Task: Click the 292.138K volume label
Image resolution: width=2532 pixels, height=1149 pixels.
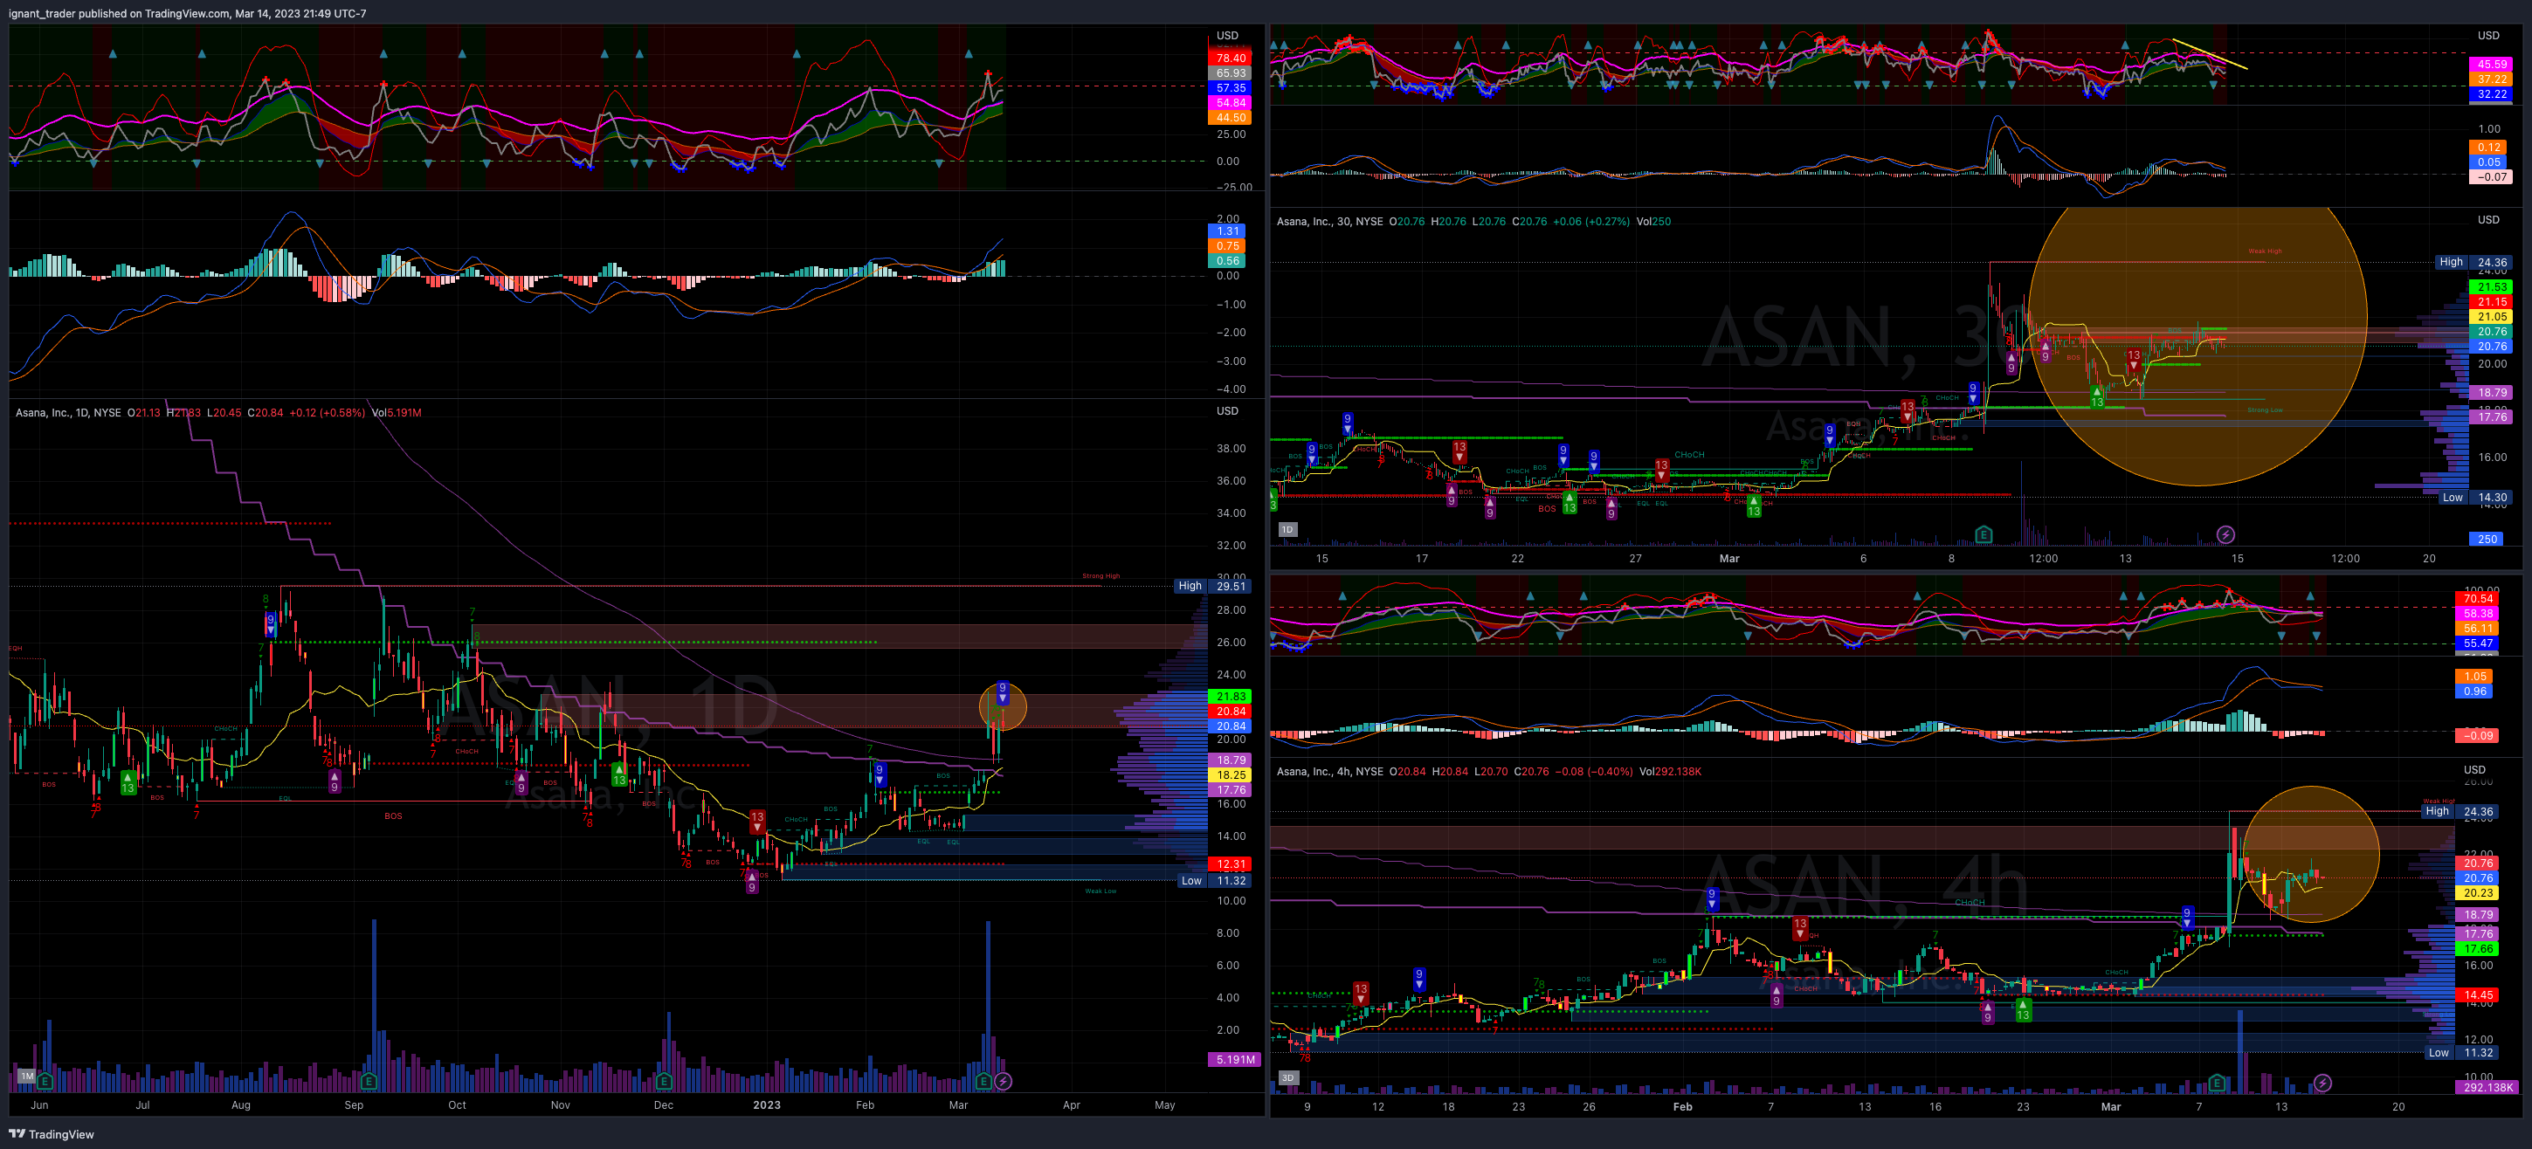Action: (2487, 1087)
